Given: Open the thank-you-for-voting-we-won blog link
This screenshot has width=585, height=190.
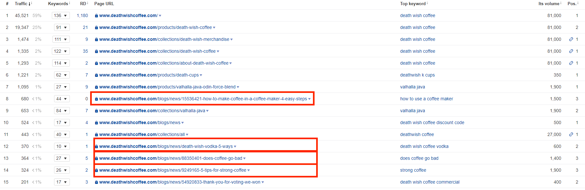Looking at the screenshot, I should coord(180,182).
